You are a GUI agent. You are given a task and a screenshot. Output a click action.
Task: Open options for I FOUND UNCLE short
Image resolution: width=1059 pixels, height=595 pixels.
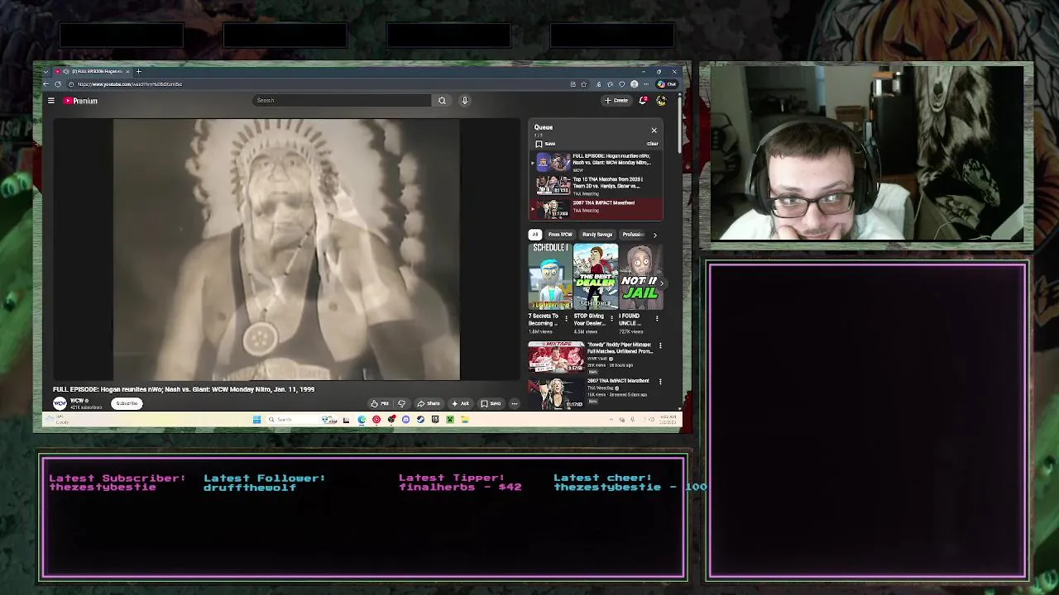657,317
